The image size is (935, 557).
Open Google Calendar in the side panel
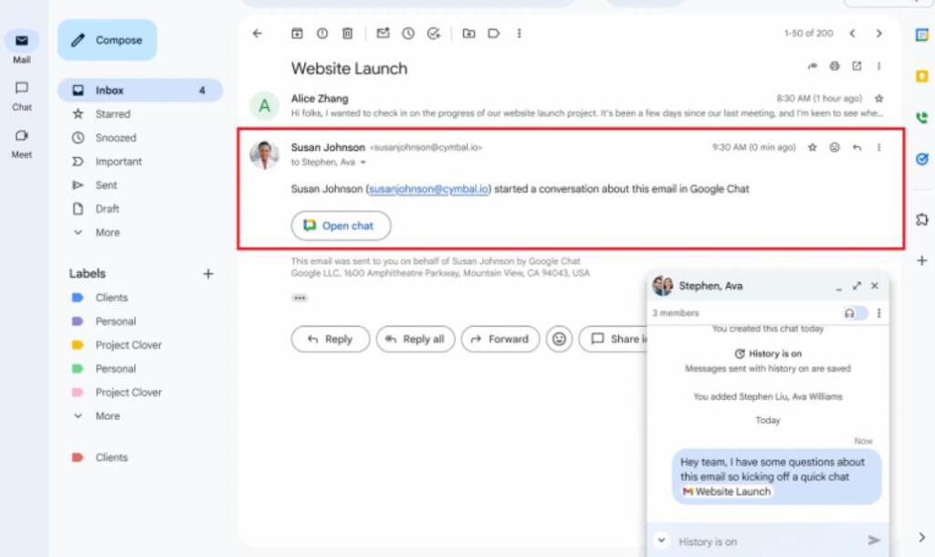[921, 35]
